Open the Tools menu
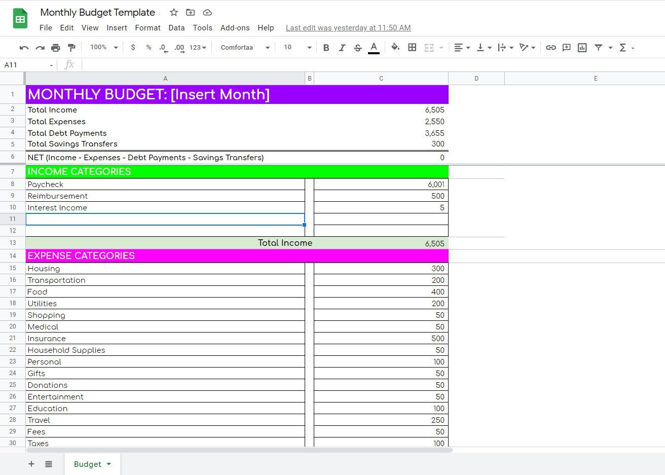Image resolution: width=665 pixels, height=475 pixels. click(203, 28)
